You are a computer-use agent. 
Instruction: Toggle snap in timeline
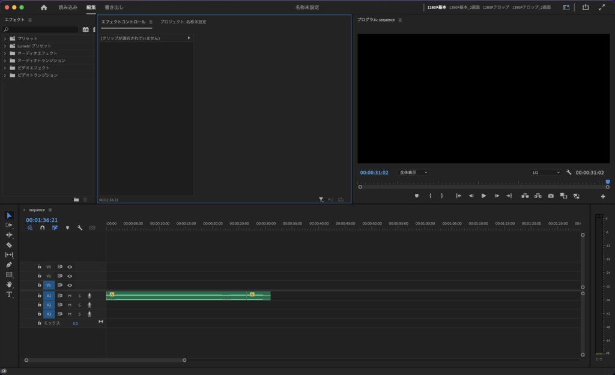pos(43,227)
